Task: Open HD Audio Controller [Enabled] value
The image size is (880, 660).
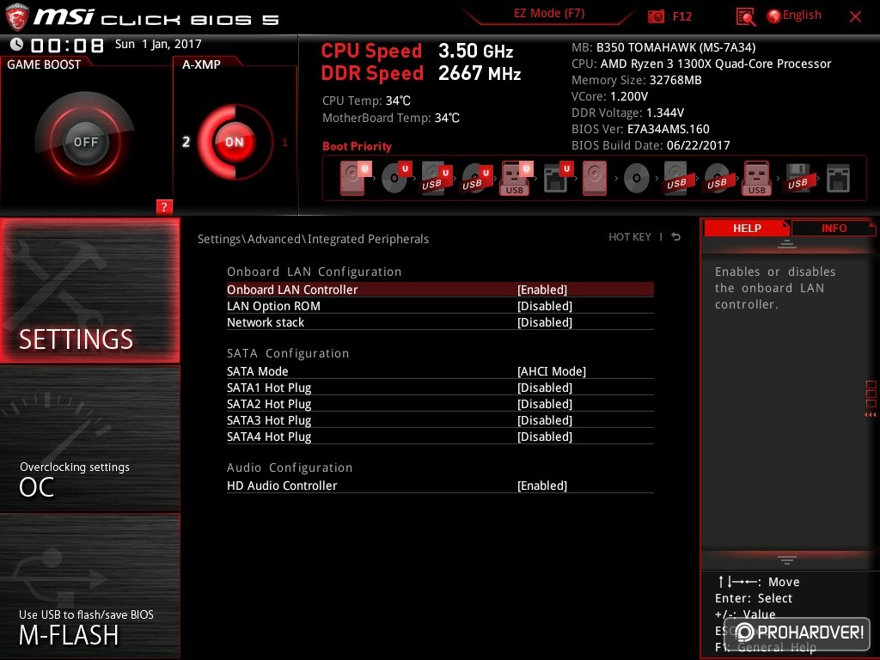Action: [x=542, y=486]
